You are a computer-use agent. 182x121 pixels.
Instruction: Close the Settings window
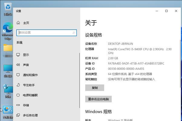click(176, 11)
